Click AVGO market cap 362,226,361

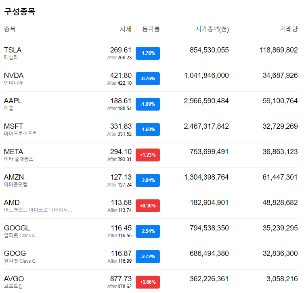tap(209, 278)
